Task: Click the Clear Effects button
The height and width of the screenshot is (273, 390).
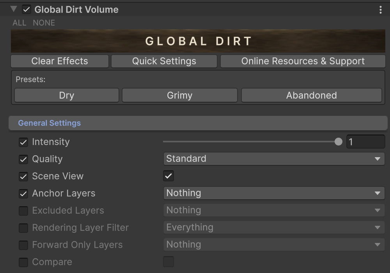Action: pyautogui.click(x=60, y=61)
